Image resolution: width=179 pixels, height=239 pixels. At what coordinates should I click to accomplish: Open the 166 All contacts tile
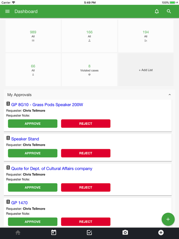point(89,36)
